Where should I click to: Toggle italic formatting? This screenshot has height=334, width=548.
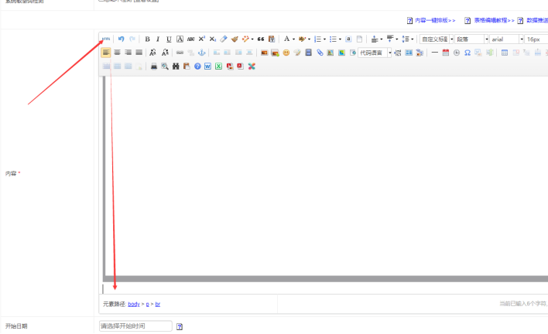point(158,39)
